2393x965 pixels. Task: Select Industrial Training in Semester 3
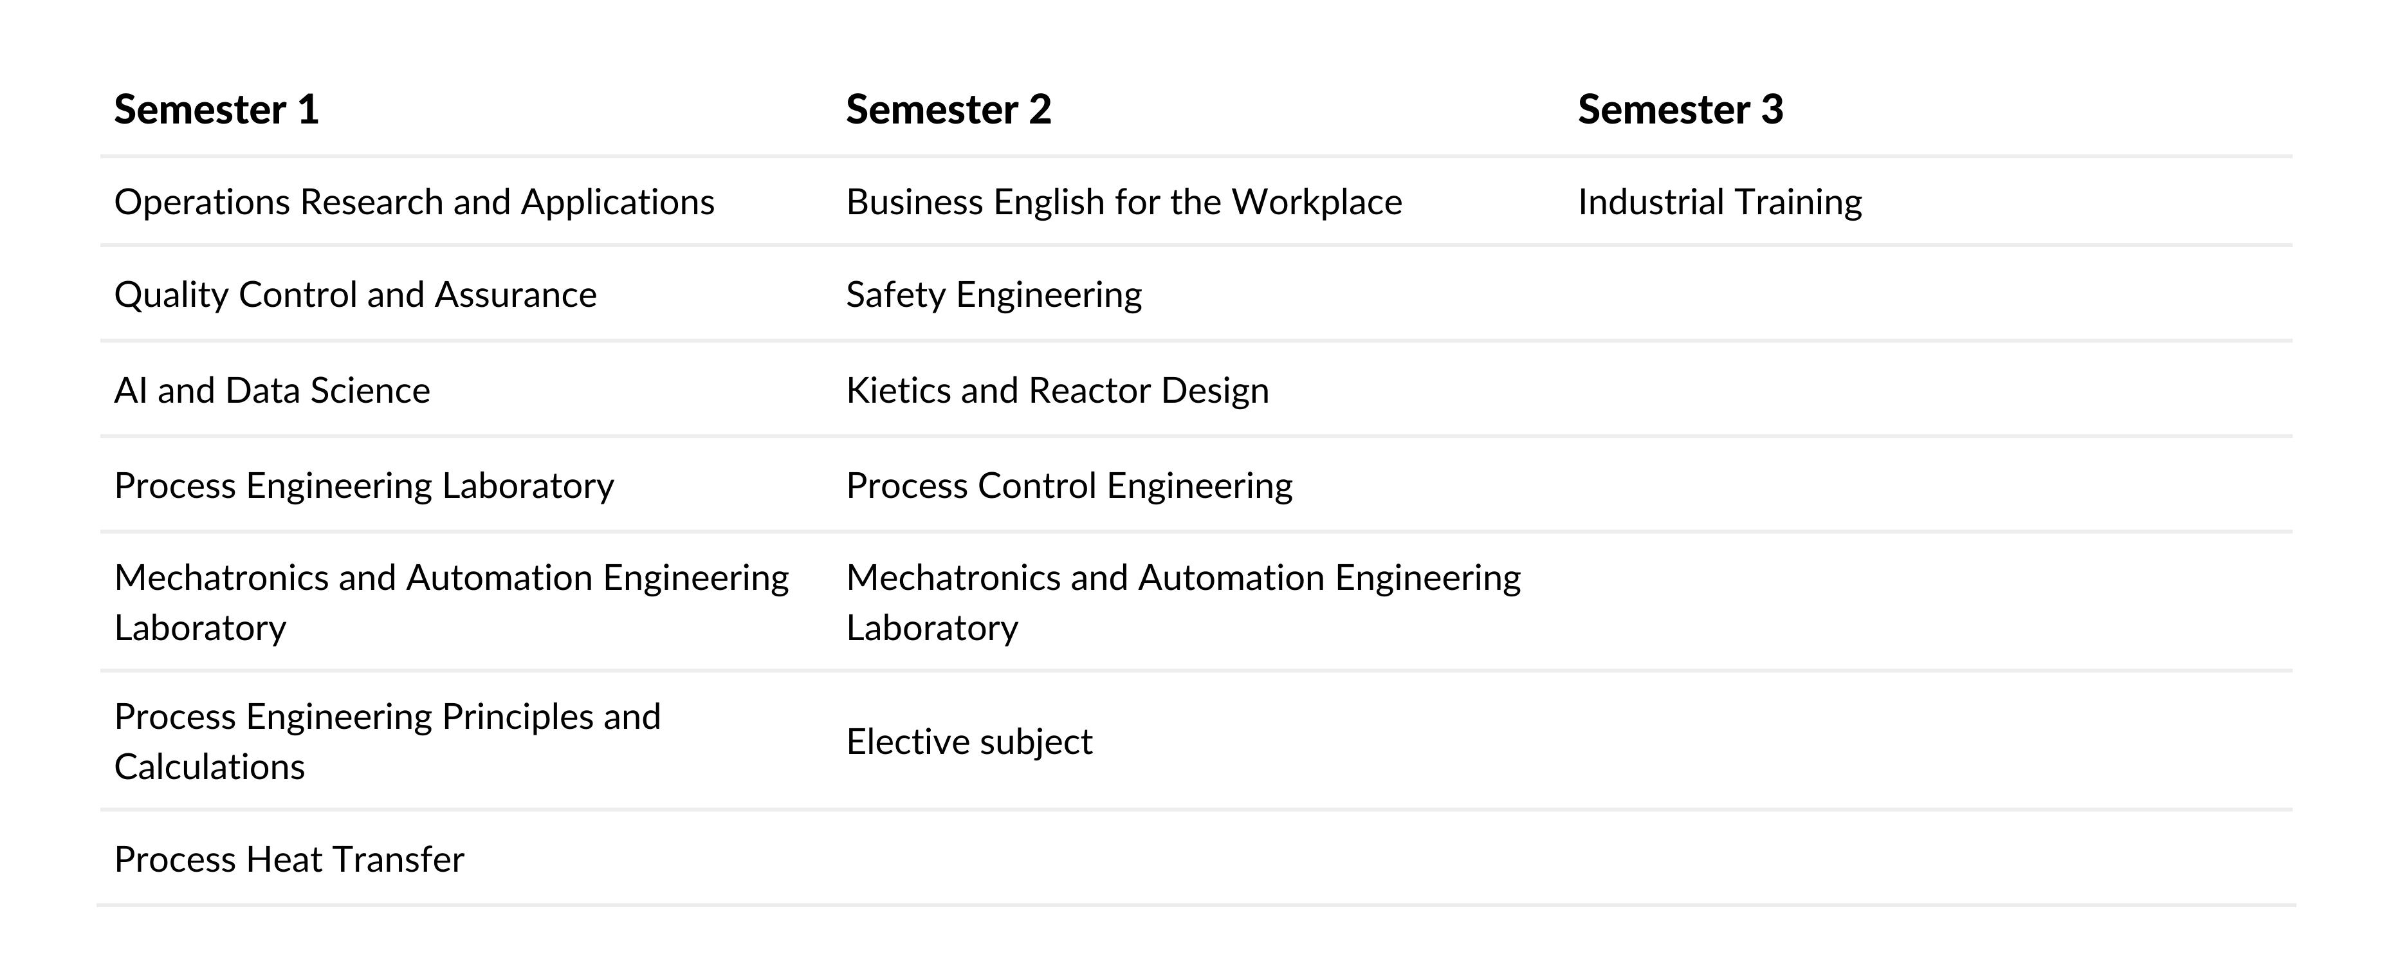1720,201
